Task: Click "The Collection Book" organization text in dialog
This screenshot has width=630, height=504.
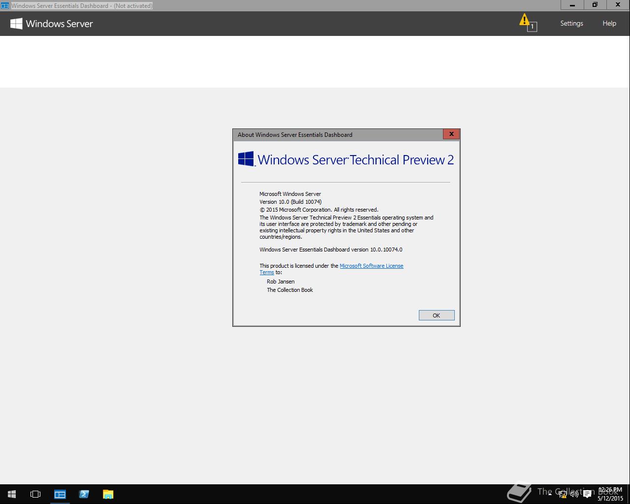Action: pyautogui.click(x=290, y=290)
